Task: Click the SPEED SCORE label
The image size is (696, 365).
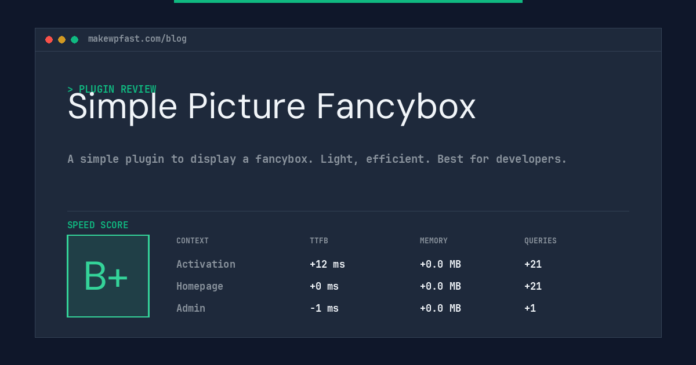Action: point(98,225)
